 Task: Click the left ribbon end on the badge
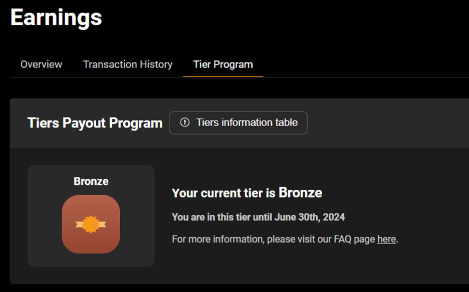(x=79, y=224)
